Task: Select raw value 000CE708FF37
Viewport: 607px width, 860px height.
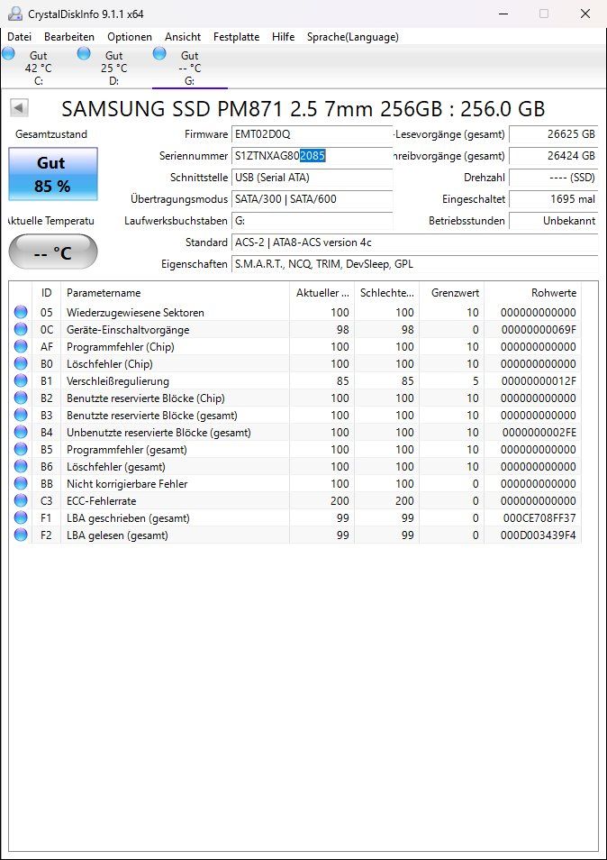Action: pyautogui.click(x=539, y=517)
